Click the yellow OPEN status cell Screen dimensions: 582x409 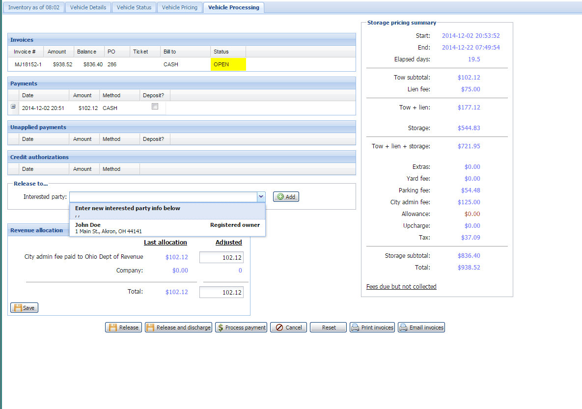pos(228,64)
